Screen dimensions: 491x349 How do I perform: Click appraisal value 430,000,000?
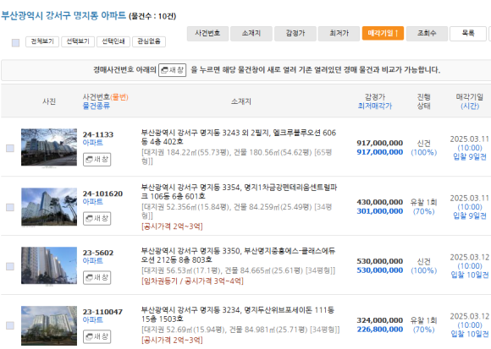[x=380, y=202]
